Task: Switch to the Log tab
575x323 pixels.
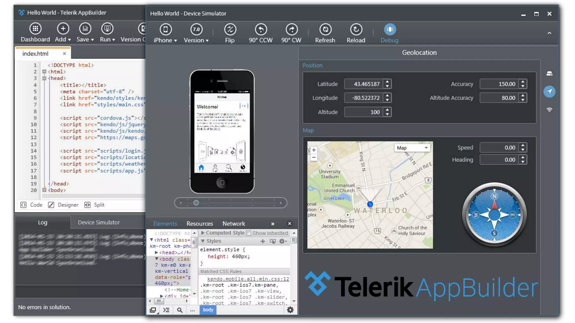Action: [x=42, y=222]
